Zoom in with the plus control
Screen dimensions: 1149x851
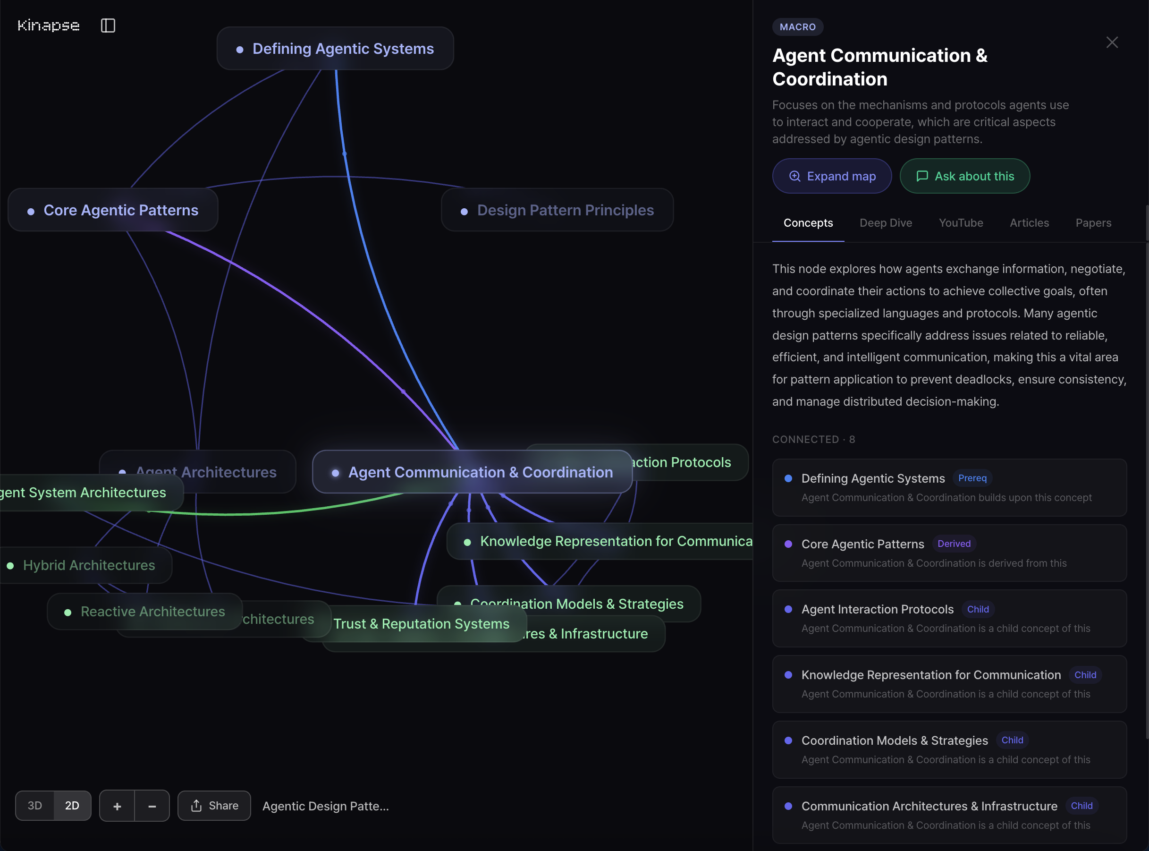tap(118, 805)
